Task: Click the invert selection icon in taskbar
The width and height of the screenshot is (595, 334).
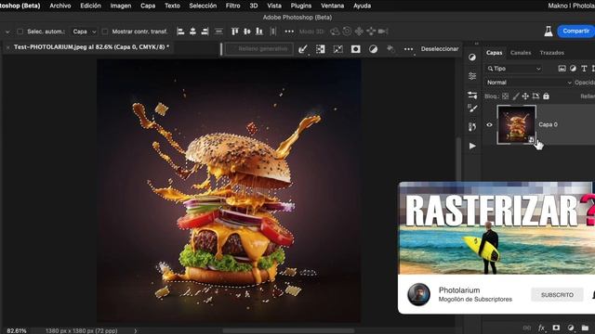Action: [x=321, y=49]
